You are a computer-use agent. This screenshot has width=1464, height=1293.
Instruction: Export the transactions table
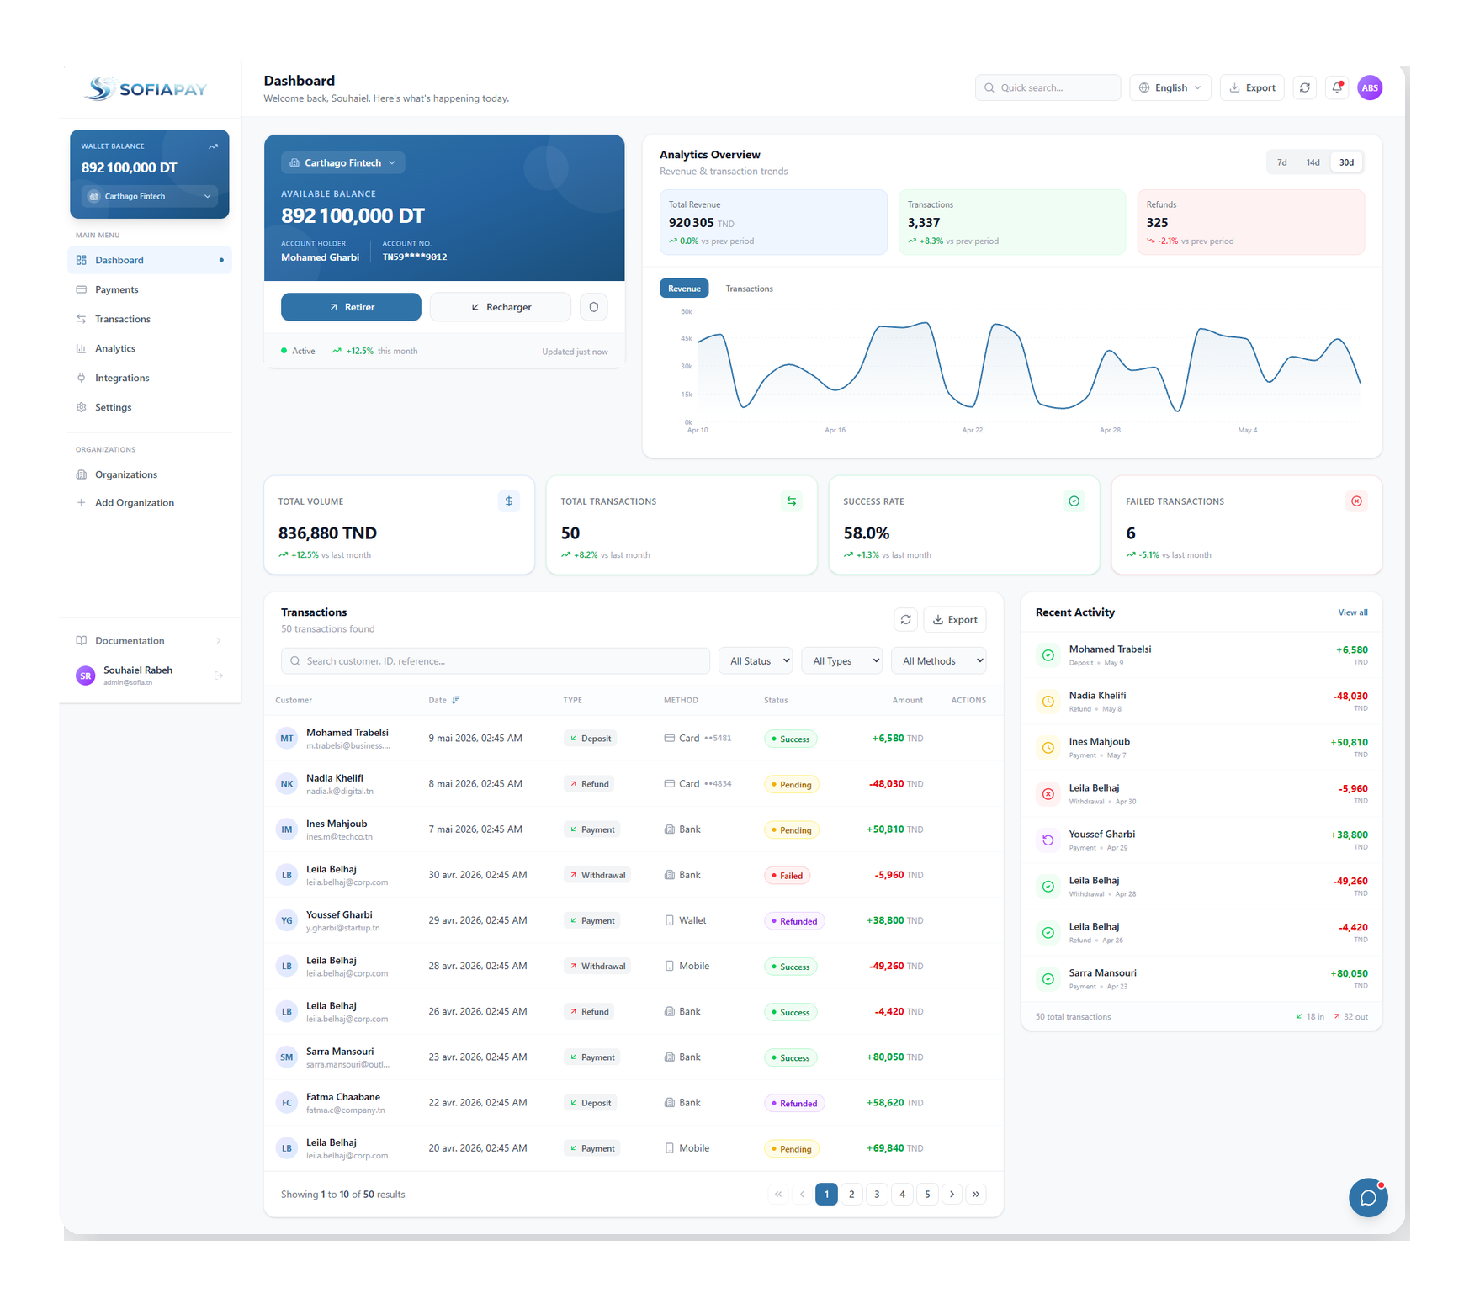coord(955,620)
